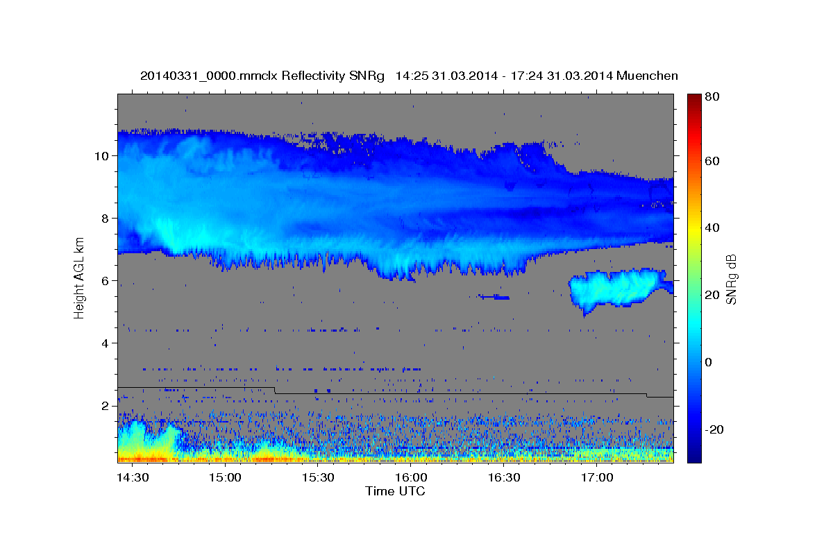Click the 17:00 time tick label
The image size is (833, 555).
click(x=597, y=478)
